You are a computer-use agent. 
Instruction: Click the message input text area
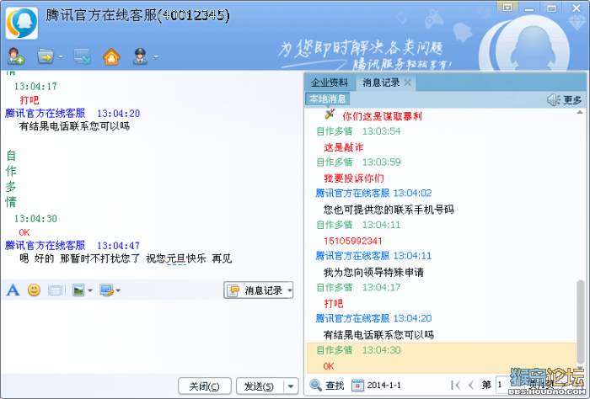151,336
